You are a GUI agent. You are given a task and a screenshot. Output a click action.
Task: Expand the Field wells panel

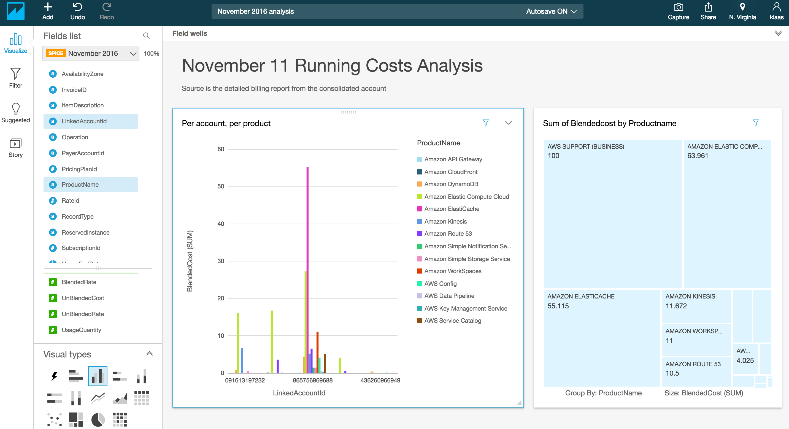[778, 33]
